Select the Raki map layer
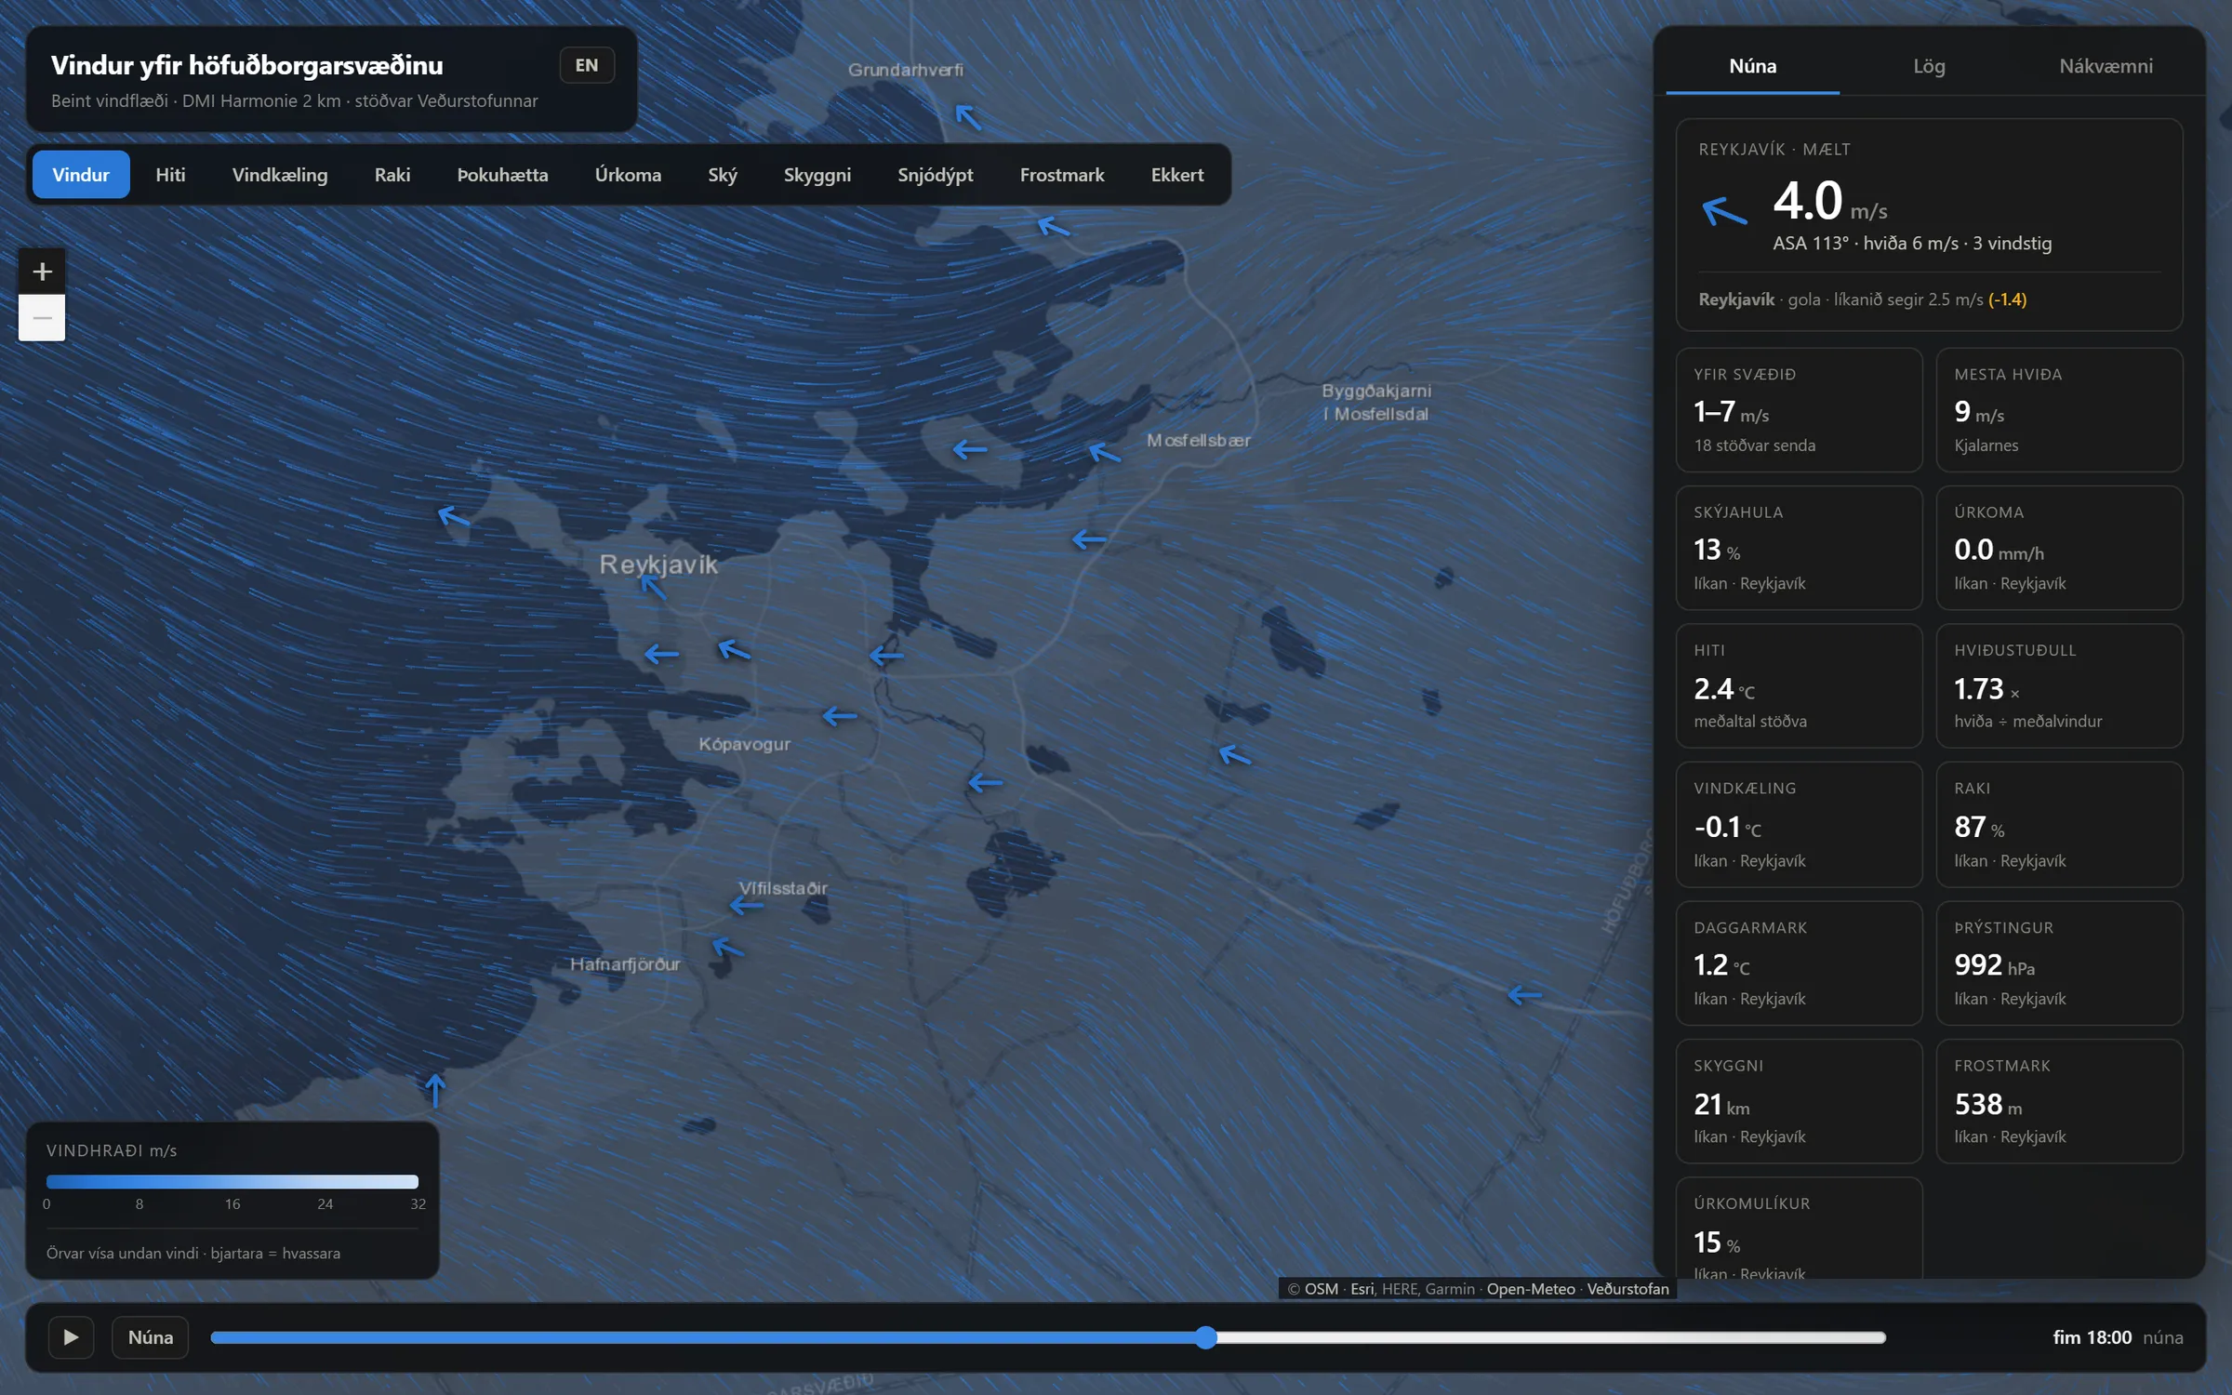This screenshot has height=1395, width=2232. (x=392, y=175)
